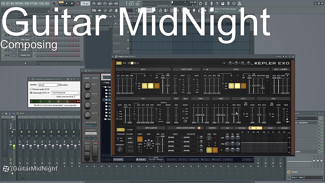Open the TOOLS menu
This screenshot has width=325, height=183.
tap(41, 4)
